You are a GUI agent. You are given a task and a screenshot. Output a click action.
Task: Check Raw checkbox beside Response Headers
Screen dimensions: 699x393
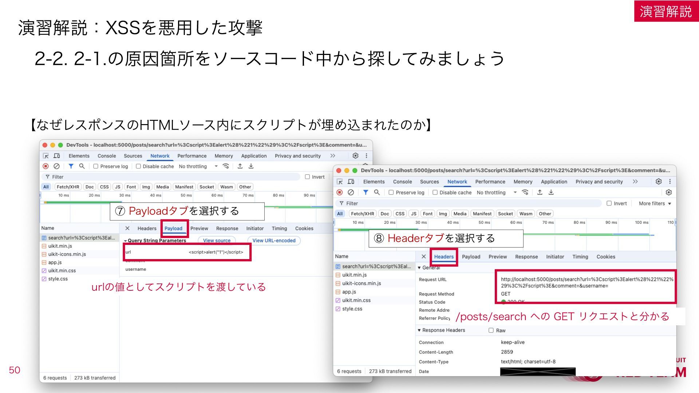[x=491, y=330]
